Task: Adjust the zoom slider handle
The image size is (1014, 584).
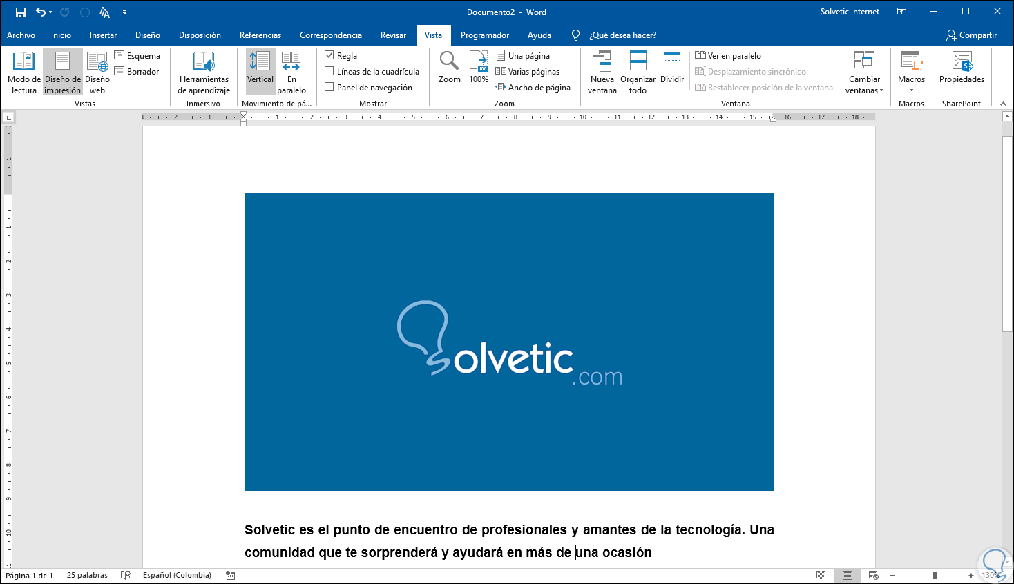Action: pyautogui.click(x=935, y=576)
